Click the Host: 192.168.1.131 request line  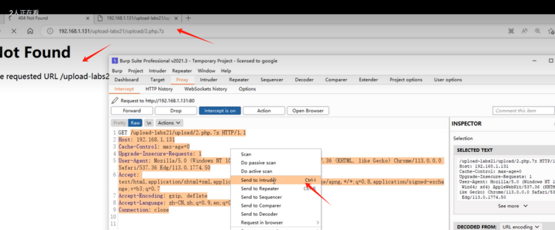(x=146, y=139)
